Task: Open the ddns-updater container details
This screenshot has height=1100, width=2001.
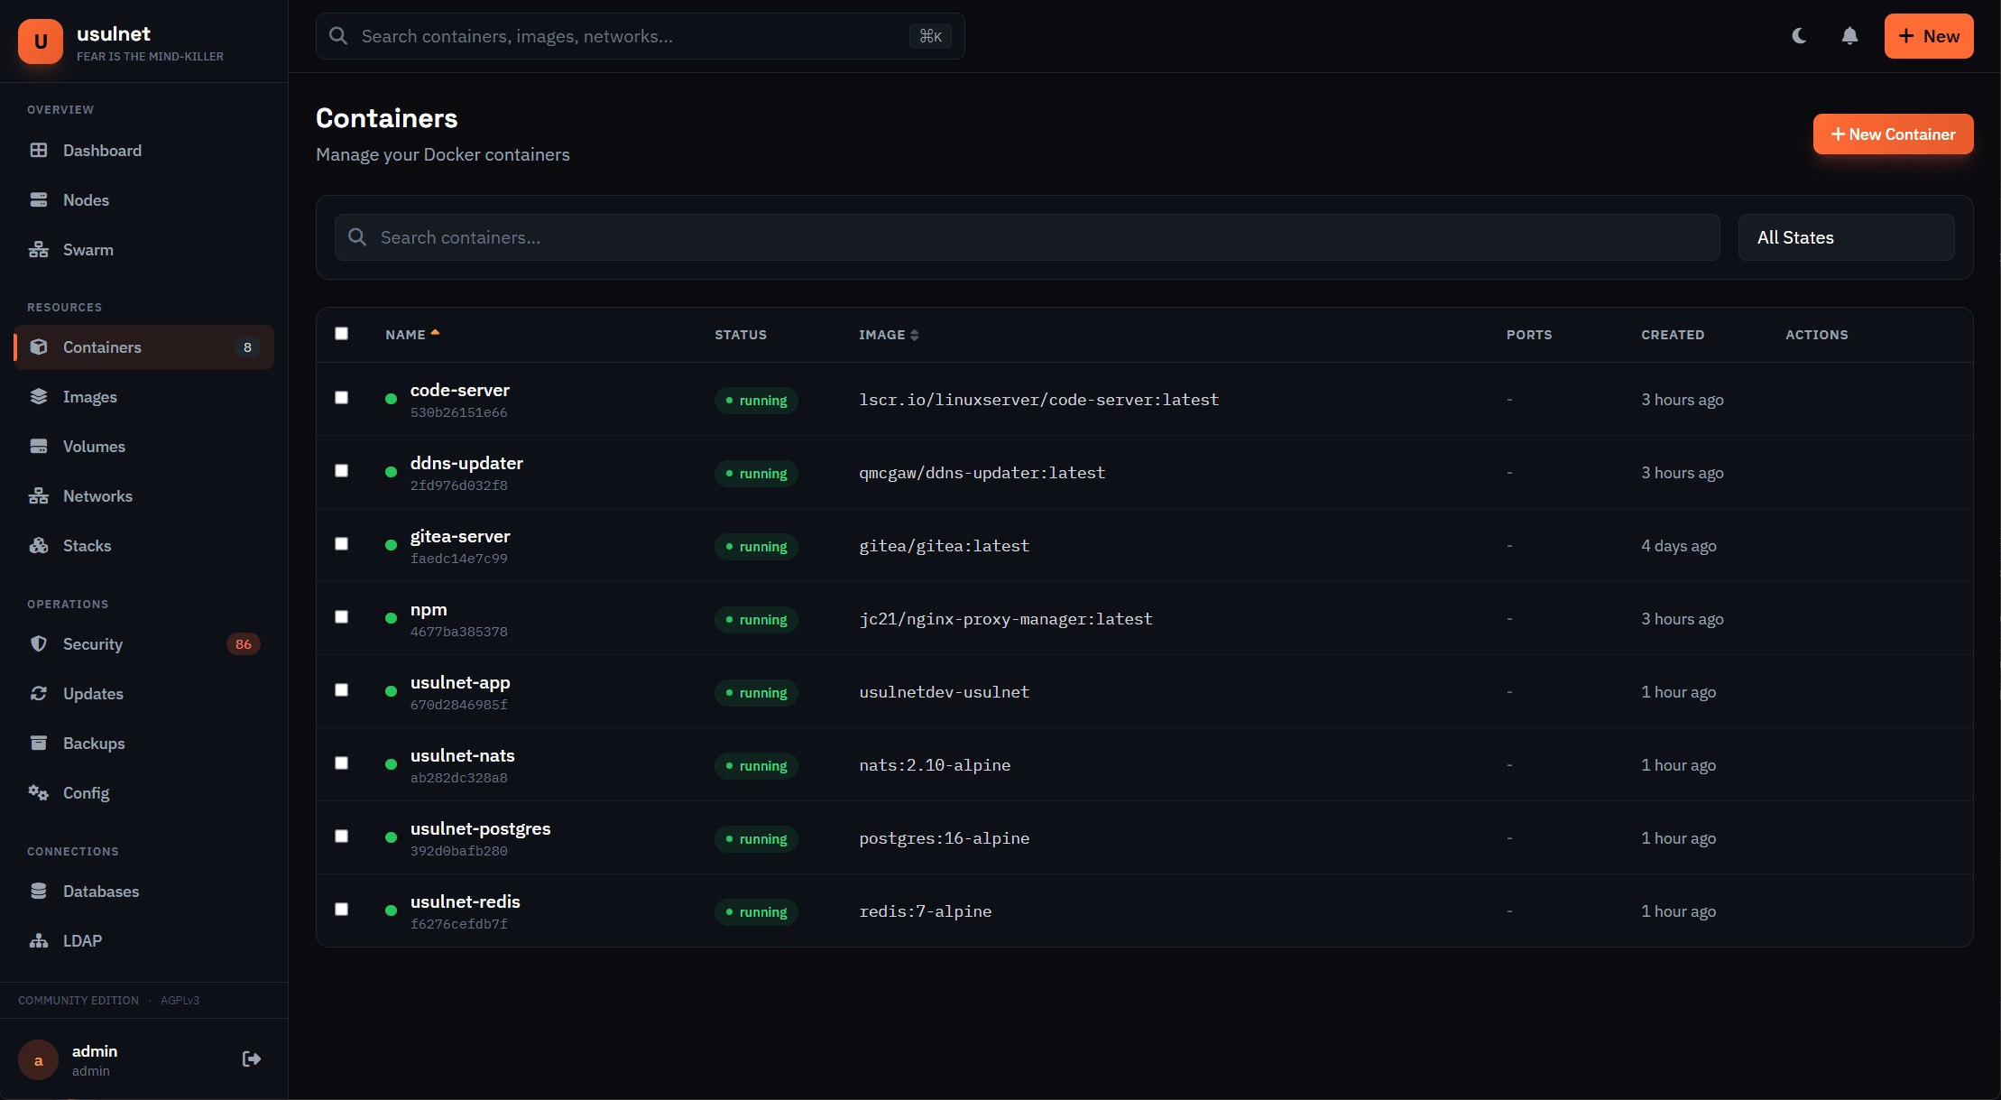Action: pyautogui.click(x=466, y=463)
